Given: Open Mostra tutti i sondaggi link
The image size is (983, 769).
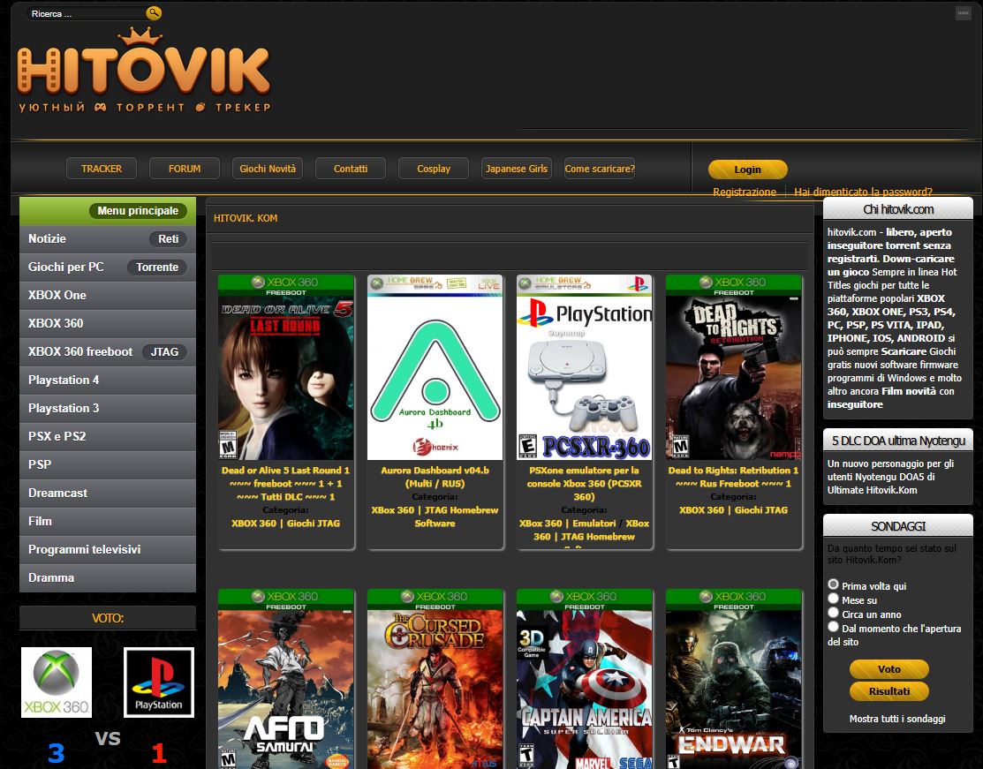Looking at the screenshot, I should 897,719.
